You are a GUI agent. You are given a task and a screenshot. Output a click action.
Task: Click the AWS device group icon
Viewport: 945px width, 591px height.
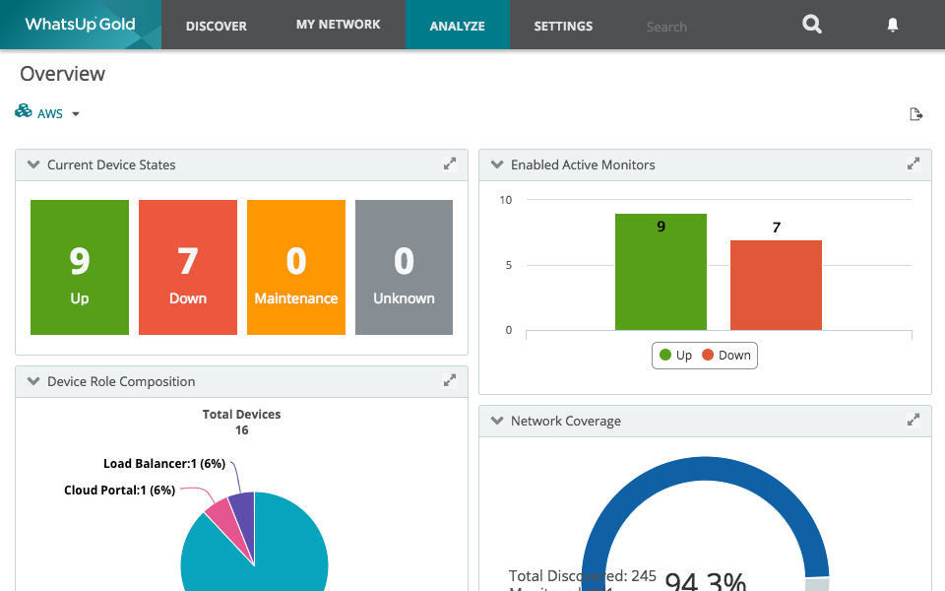tap(24, 112)
